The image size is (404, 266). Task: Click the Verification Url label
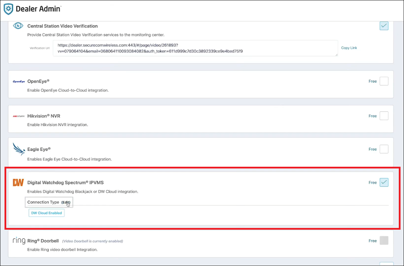point(40,48)
